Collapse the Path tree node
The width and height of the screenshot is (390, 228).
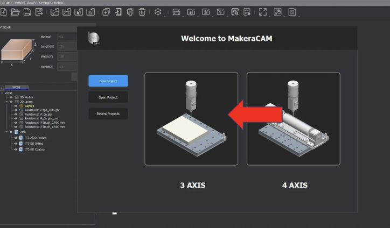pos(6,132)
